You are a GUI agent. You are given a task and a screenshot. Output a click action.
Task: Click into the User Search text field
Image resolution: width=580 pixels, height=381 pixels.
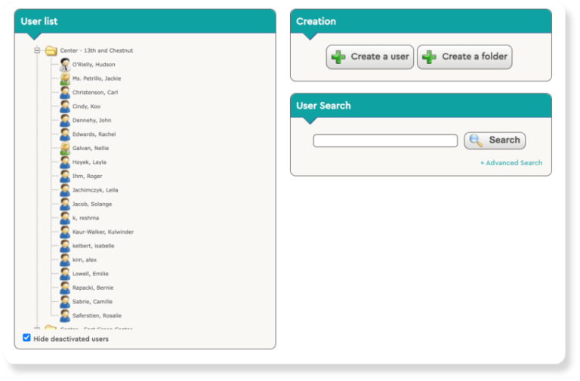[x=385, y=141]
